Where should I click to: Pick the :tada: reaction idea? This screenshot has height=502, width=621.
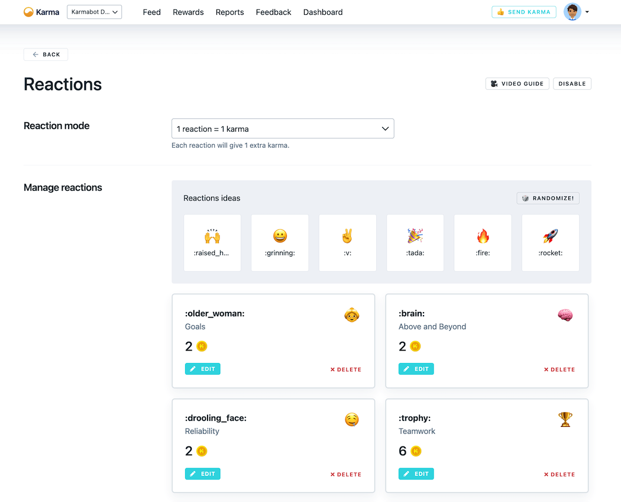(x=415, y=242)
